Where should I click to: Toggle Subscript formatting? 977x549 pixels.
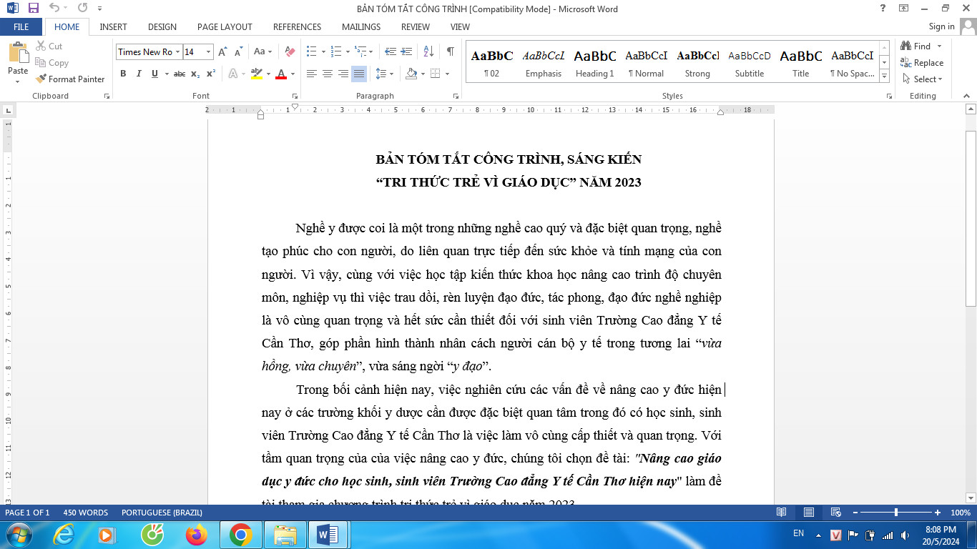tap(197, 74)
